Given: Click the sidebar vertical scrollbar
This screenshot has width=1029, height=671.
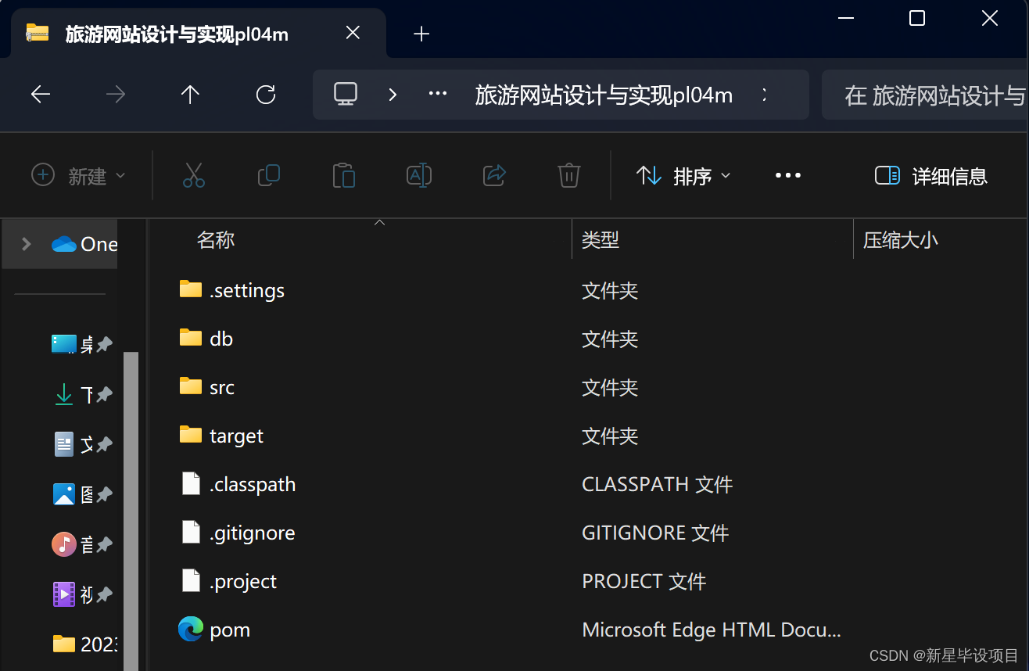Looking at the screenshot, I should pyautogui.click(x=131, y=511).
